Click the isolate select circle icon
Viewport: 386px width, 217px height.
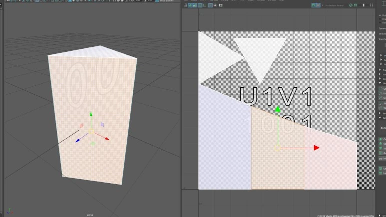pyautogui.click(x=215, y=5)
